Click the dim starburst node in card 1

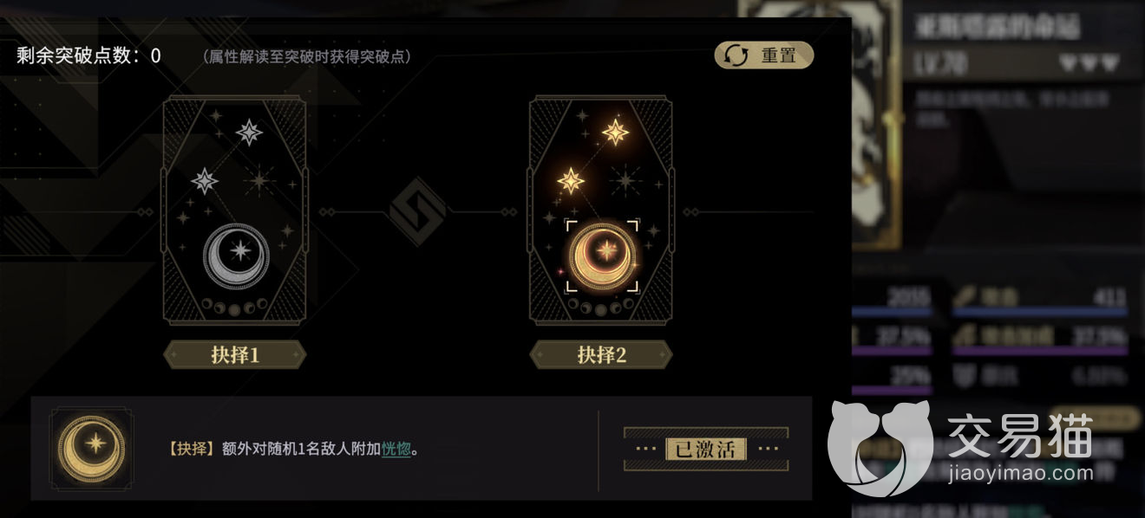click(258, 181)
